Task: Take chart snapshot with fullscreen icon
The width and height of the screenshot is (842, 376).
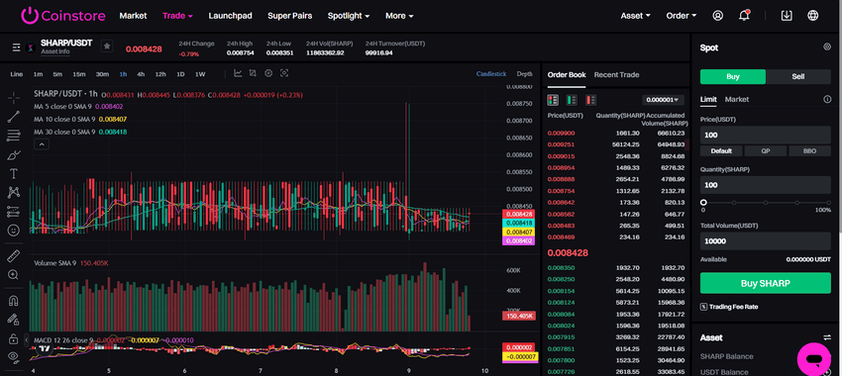Action: (x=284, y=73)
